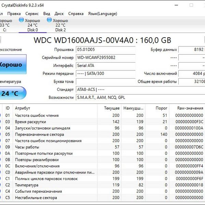Click raw value 0000000009A

189,172
